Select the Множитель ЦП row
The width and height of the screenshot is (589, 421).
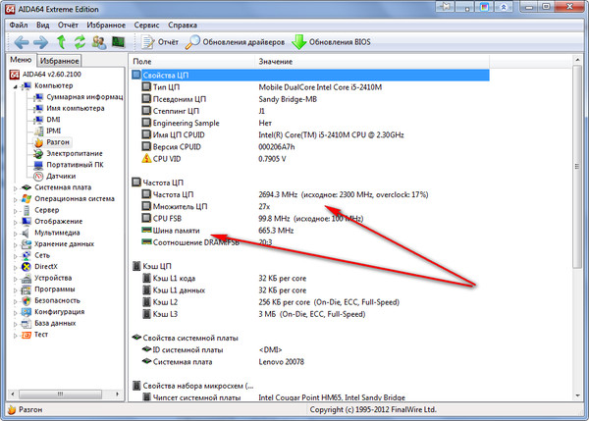click(x=310, y=206)
